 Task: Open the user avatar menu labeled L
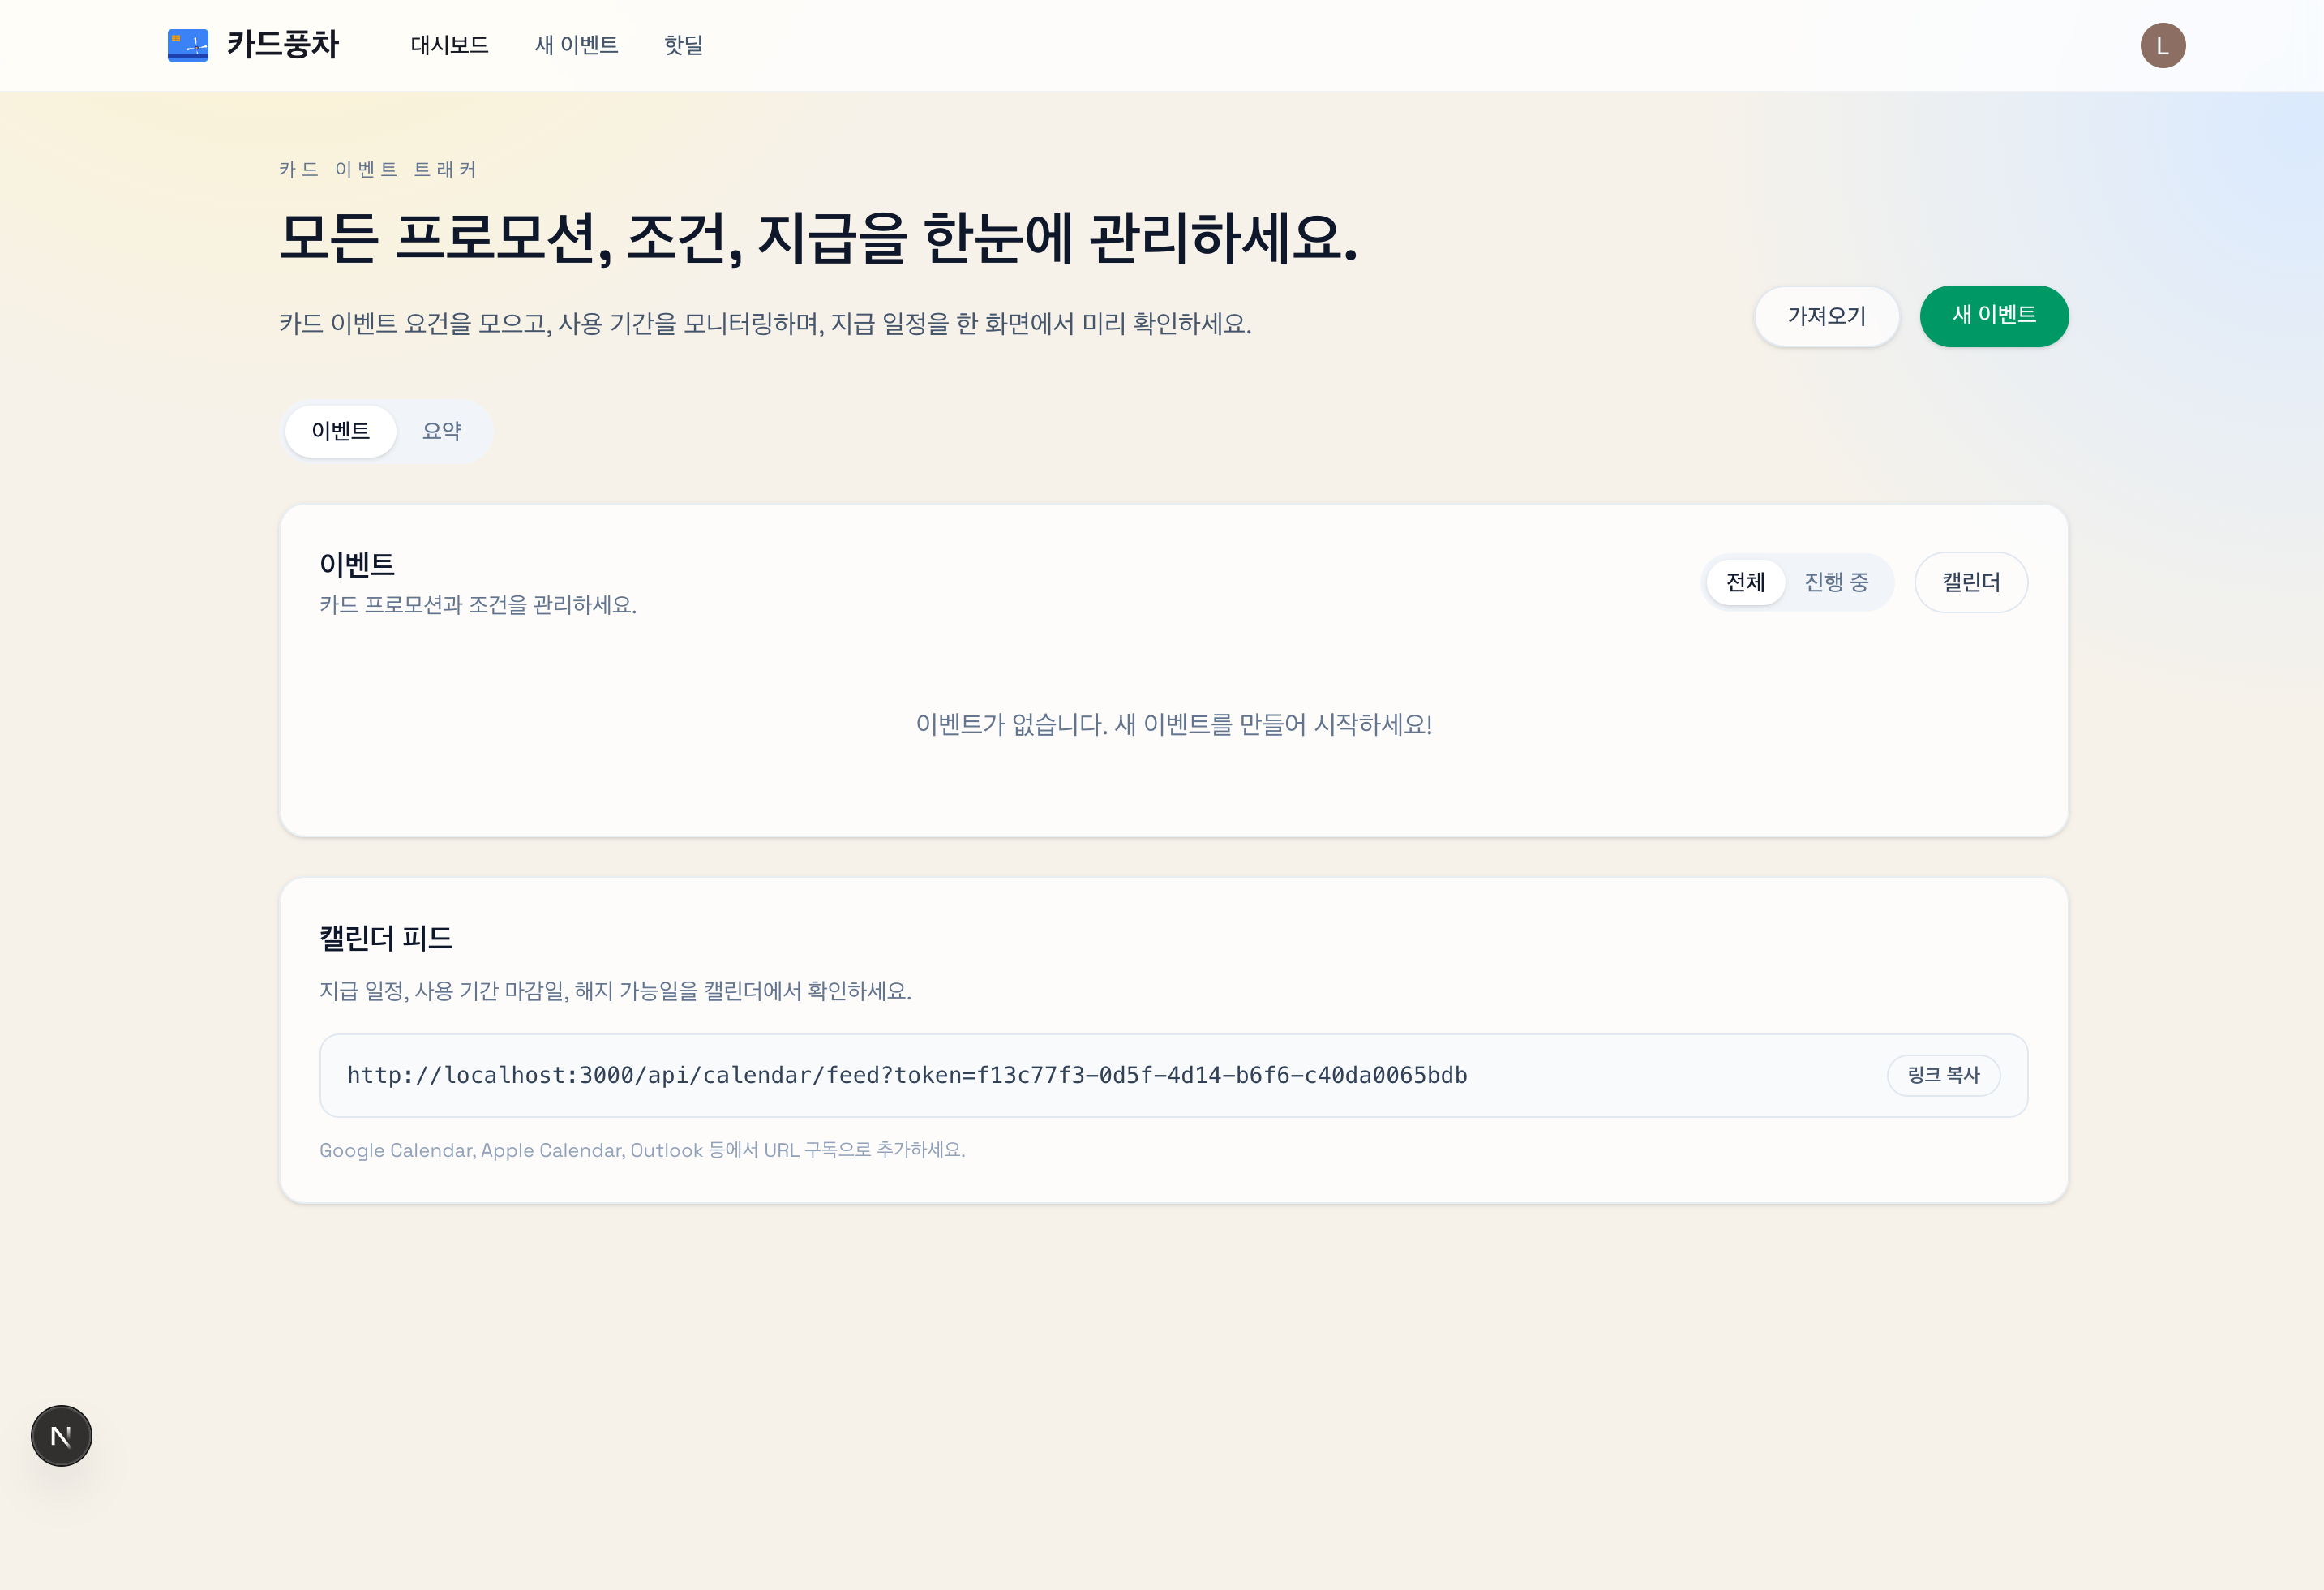[x=2162, y=46]
